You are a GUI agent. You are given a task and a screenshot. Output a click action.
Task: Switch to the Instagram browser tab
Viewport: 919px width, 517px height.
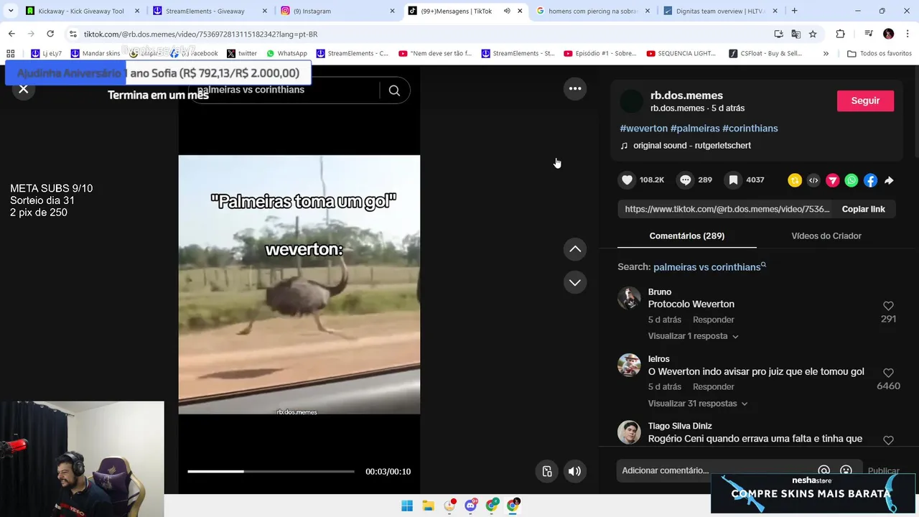(x=337, y=11)
